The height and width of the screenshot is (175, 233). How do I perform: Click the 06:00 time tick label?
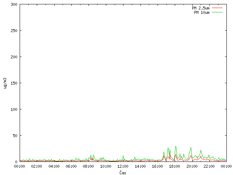coord(71,166)
